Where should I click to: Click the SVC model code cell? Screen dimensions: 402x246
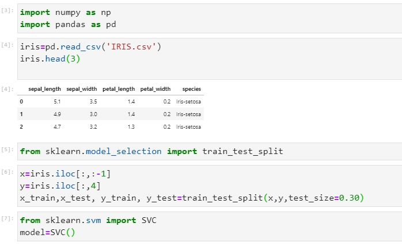pos(210,226)
